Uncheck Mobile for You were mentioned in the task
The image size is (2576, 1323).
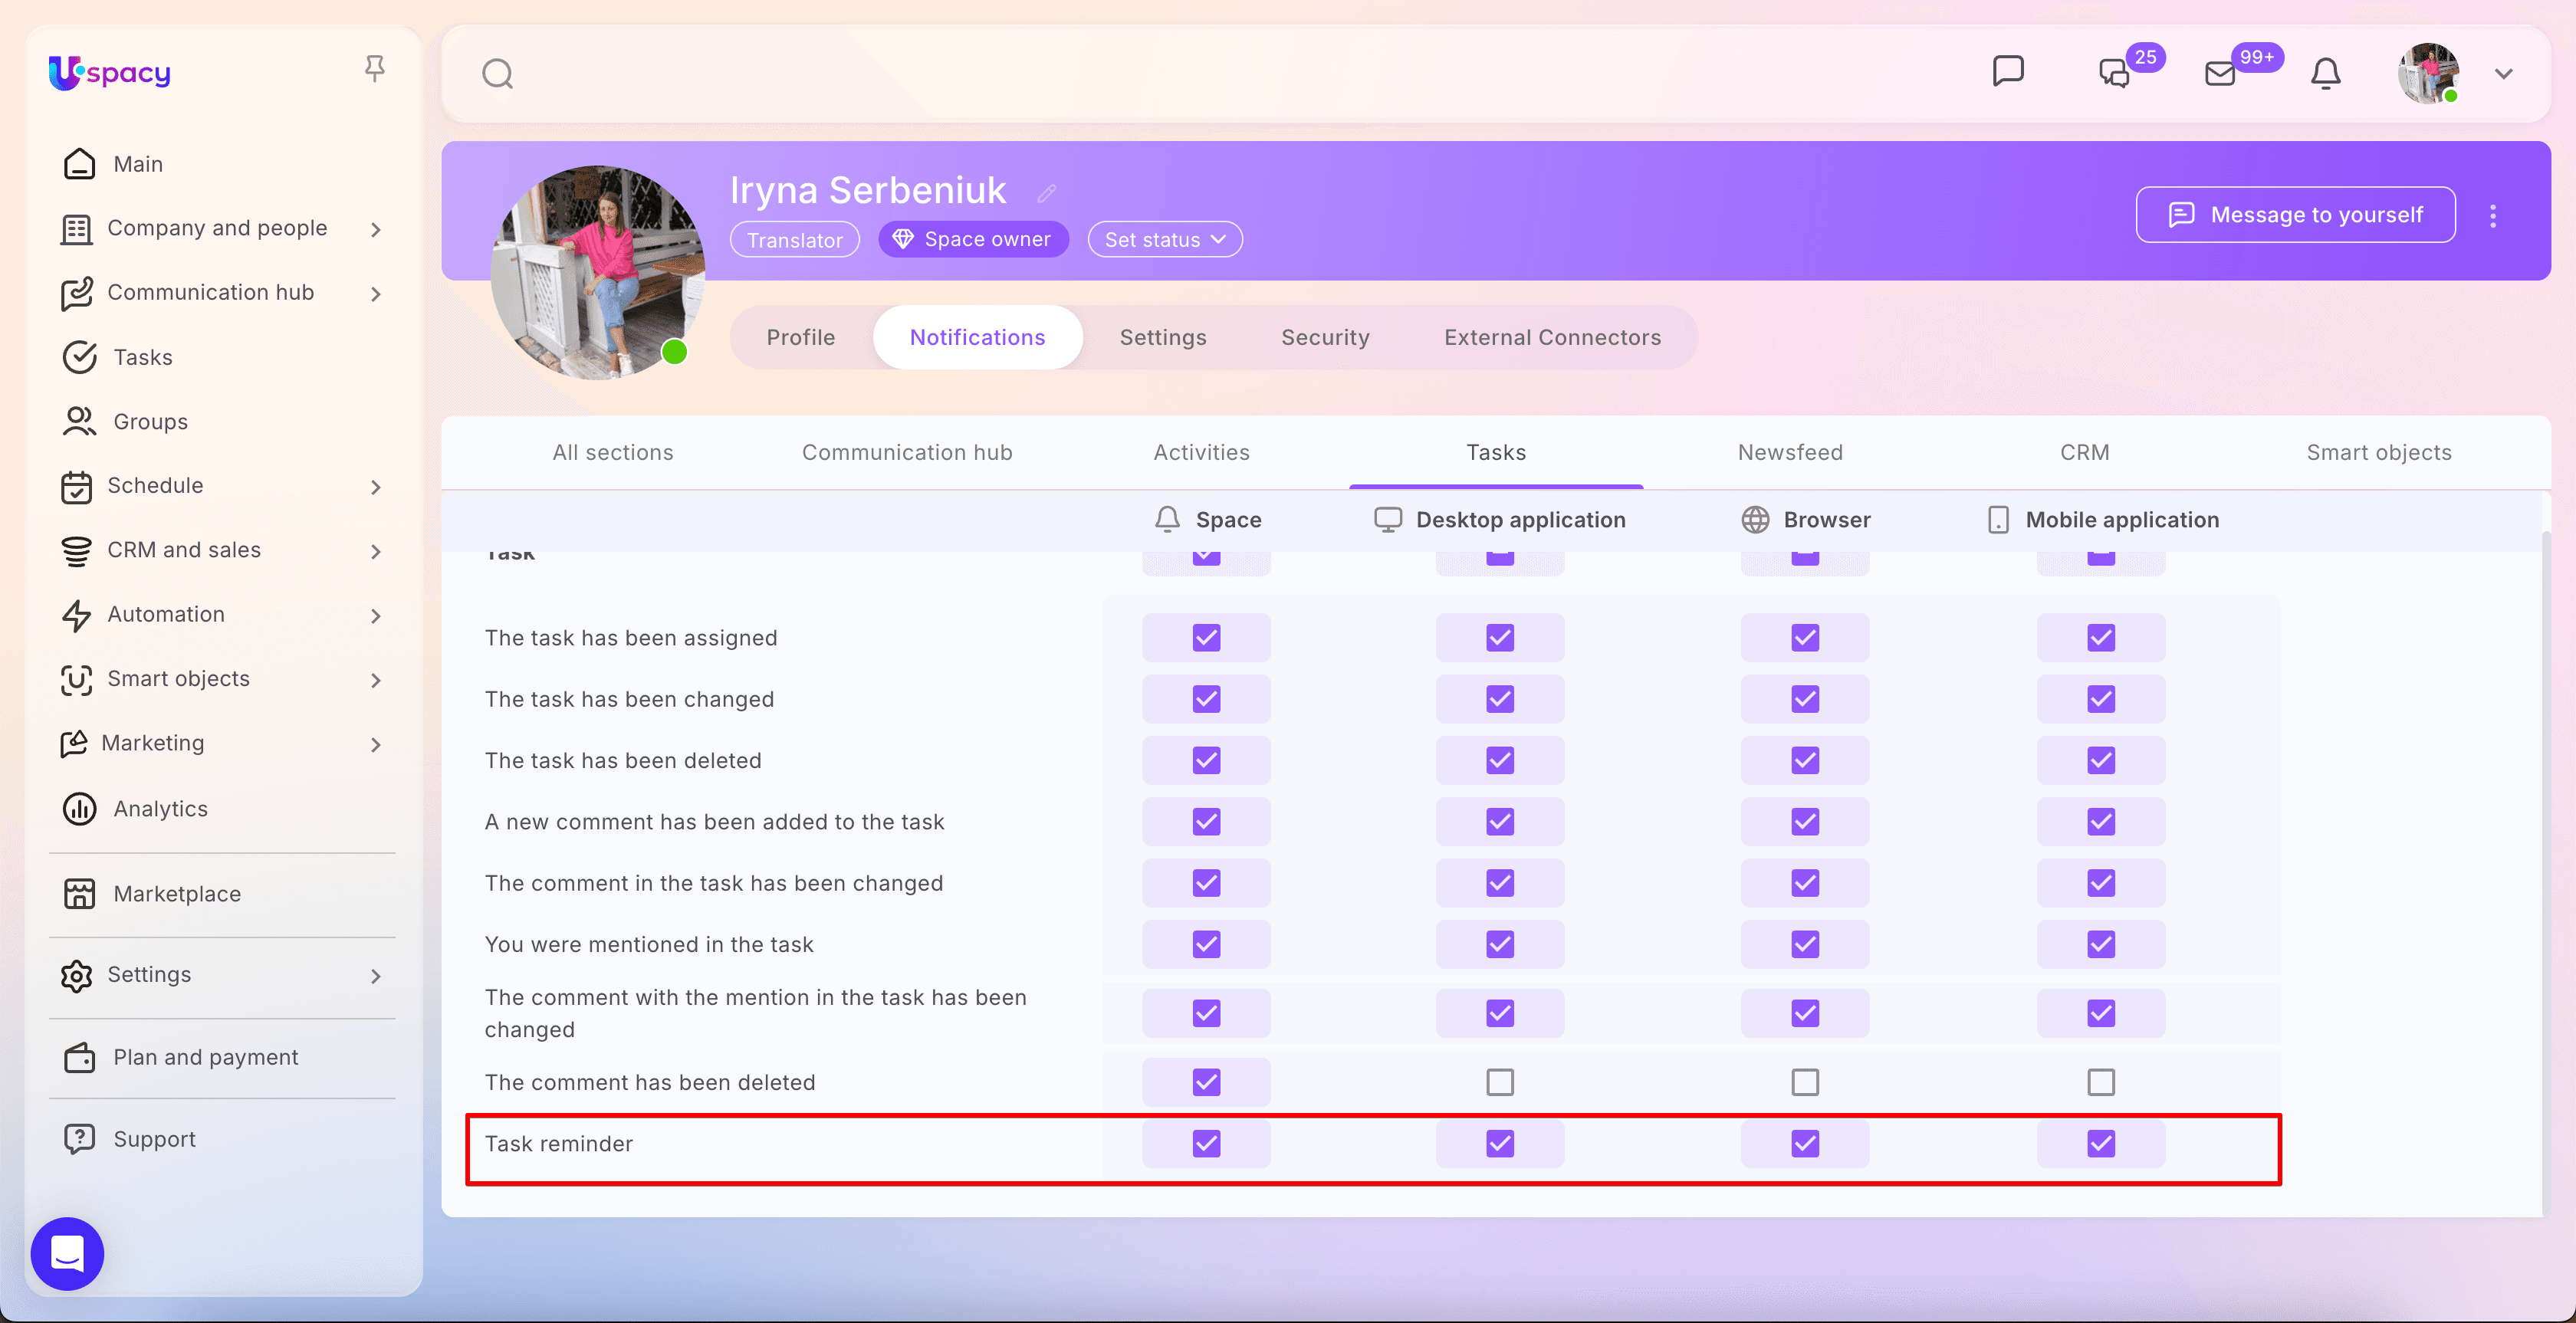(2100, 944)
